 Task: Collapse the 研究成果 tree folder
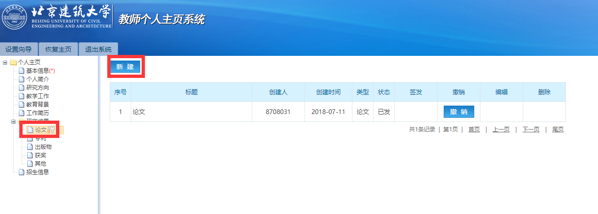(x=13, y=122)
